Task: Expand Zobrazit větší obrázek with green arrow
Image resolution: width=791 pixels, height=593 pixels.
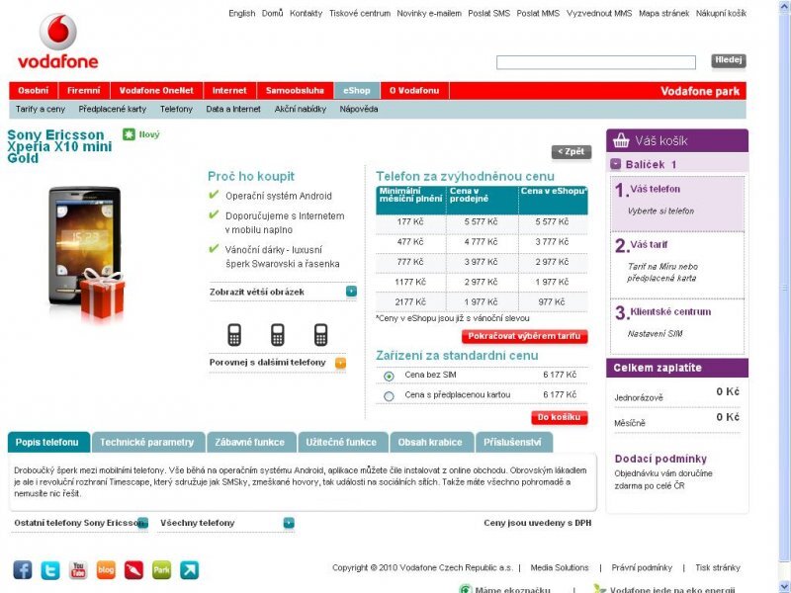Action: [352, 292]
